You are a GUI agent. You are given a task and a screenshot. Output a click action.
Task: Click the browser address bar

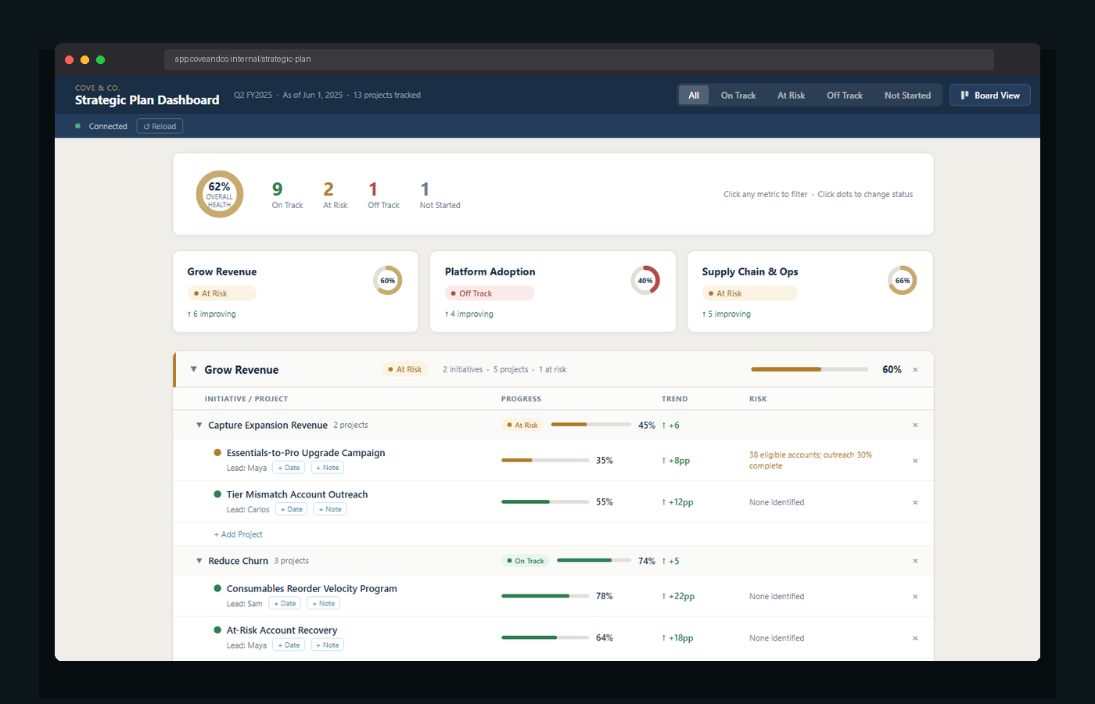pos(579,59)
